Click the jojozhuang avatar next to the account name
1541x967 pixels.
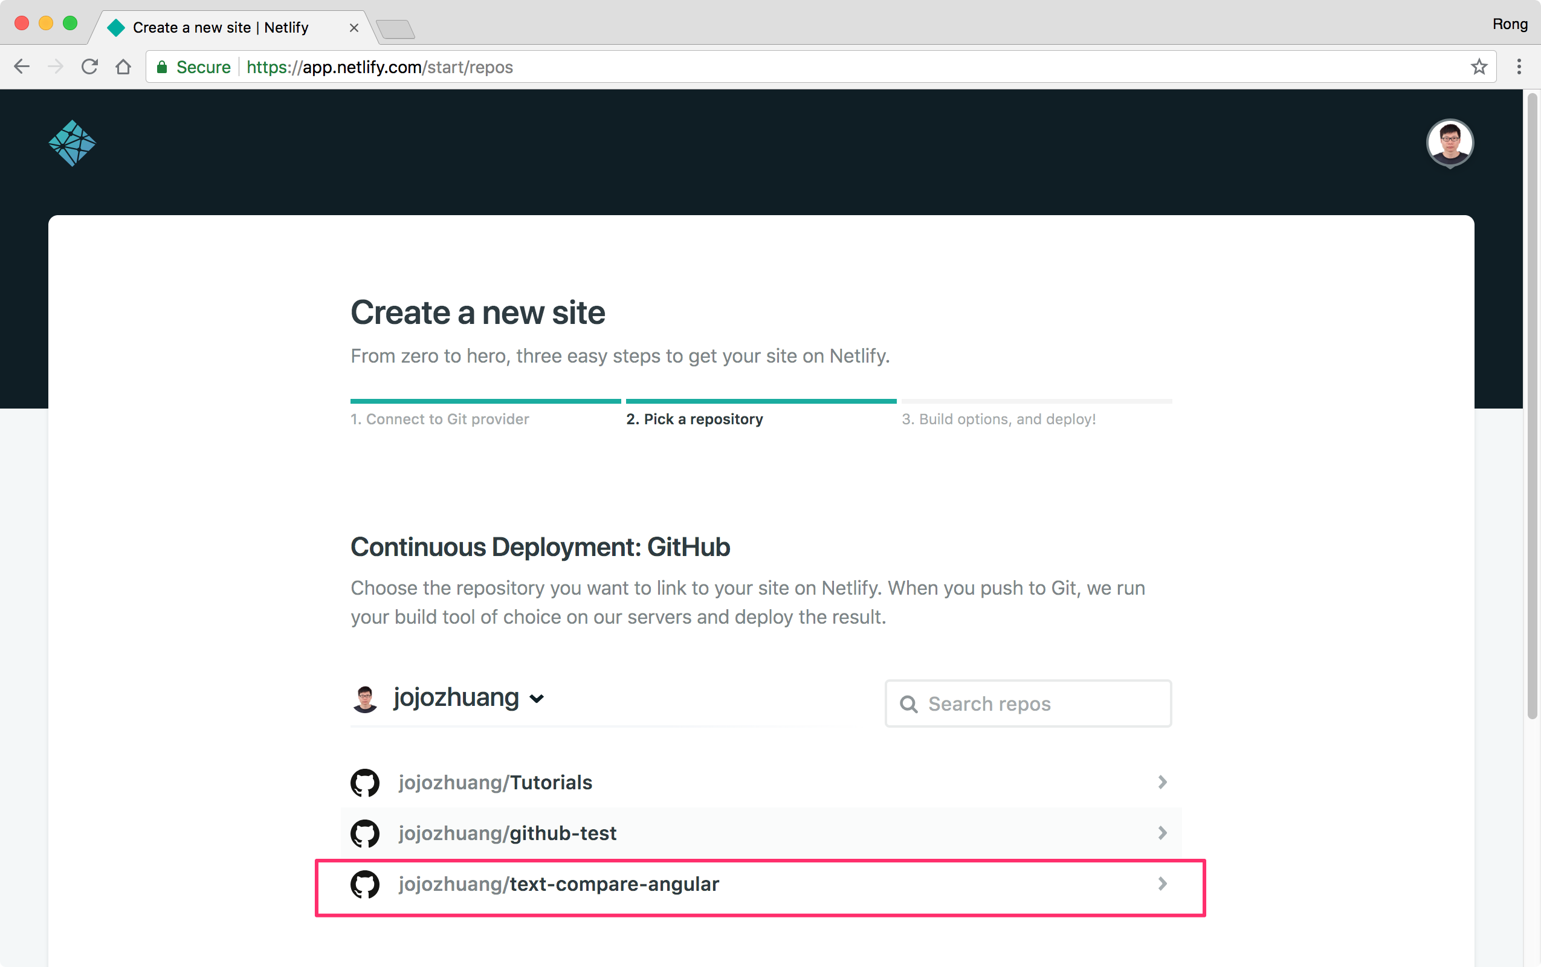point(365,699)
